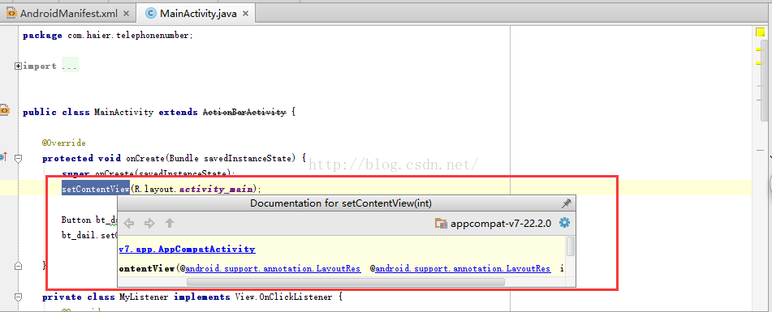Close the AndroidManifest.xml tab
Image resolution: width=772 pixels, height=312 pixels.
(127, 14)
